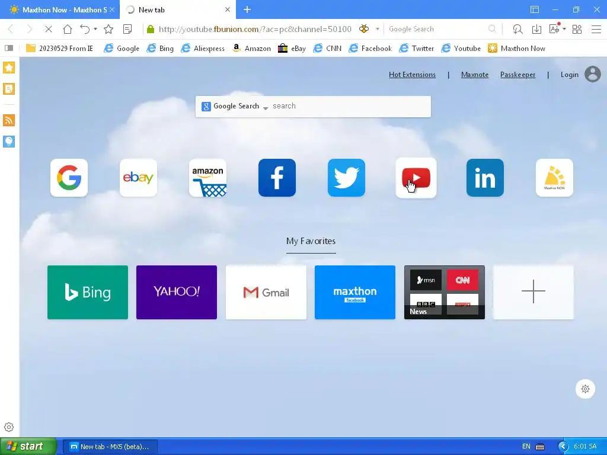Open Google quick access tile
The image size is (607, 455).
point(69,178)
